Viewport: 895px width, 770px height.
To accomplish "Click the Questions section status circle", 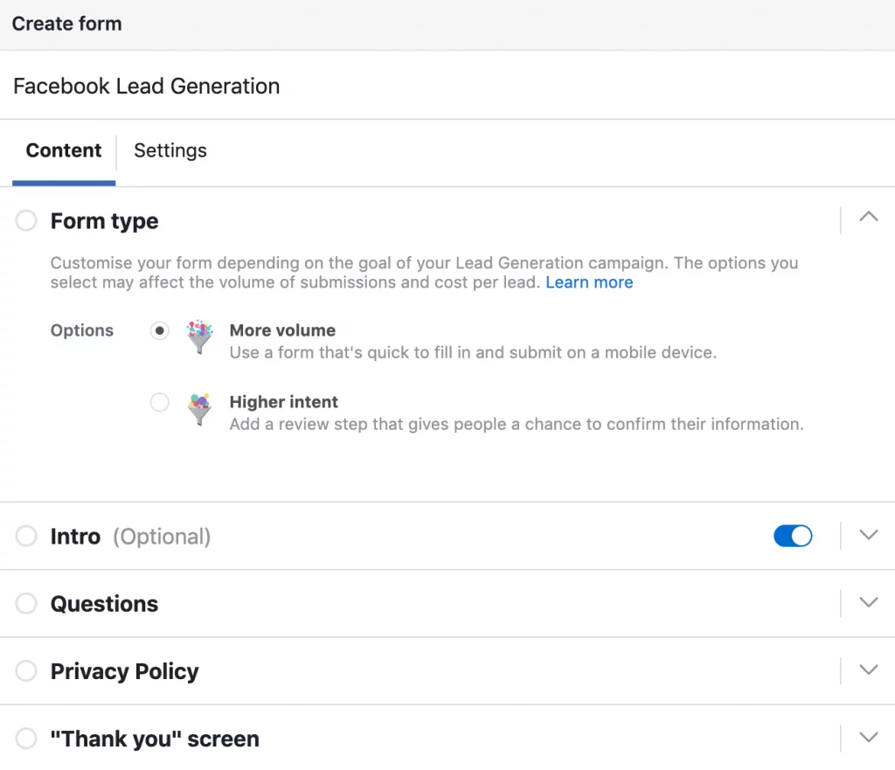I will (26, 603).
